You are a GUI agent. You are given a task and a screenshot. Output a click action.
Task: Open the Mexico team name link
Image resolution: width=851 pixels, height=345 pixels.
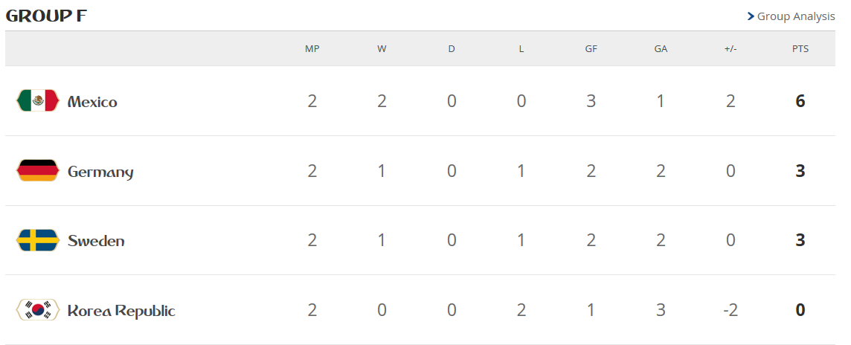point(92,102)
